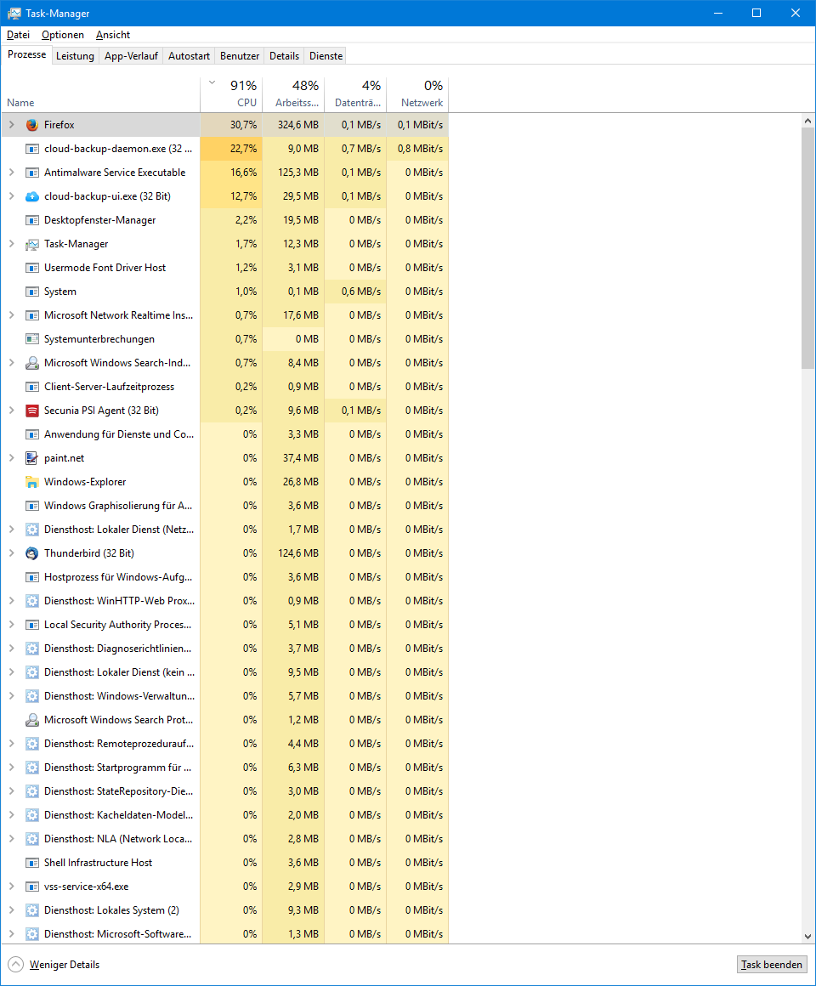Click the Diensthost: Lokales System (2) gear icon
This screenshot has height=986, width=816.
32,910
